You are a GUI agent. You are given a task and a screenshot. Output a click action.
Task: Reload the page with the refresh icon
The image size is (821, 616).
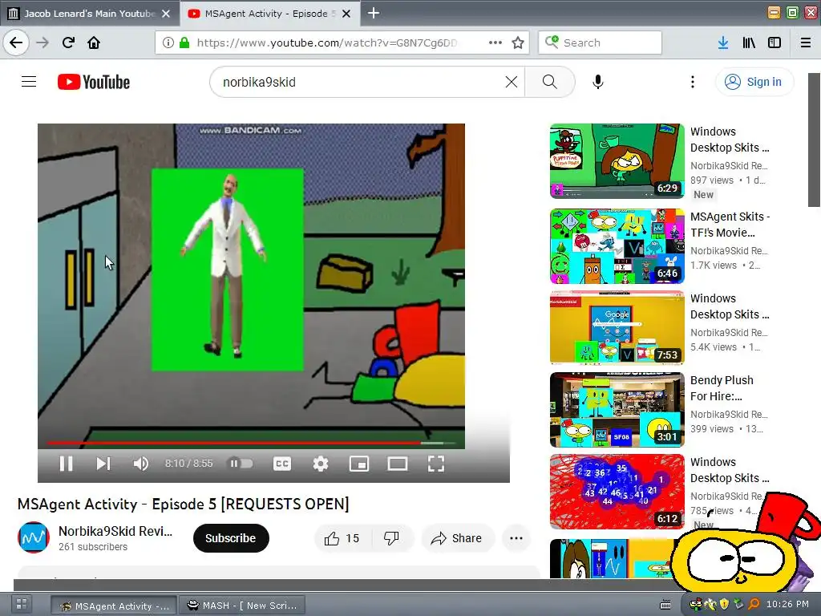(x=68, y=43)
